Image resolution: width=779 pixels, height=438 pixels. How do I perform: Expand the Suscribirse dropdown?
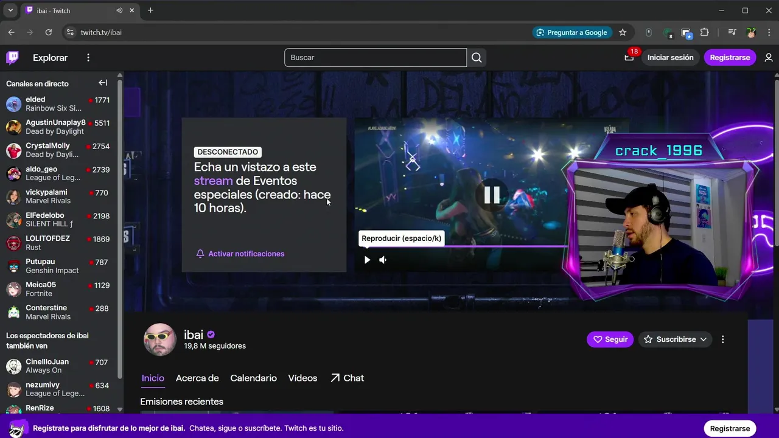[x=704, y=339]
